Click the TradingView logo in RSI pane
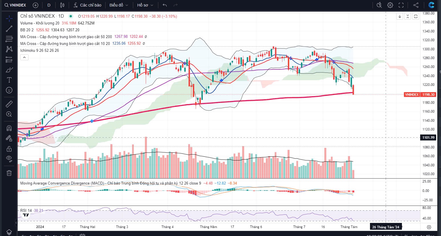 tap(26, 215)
